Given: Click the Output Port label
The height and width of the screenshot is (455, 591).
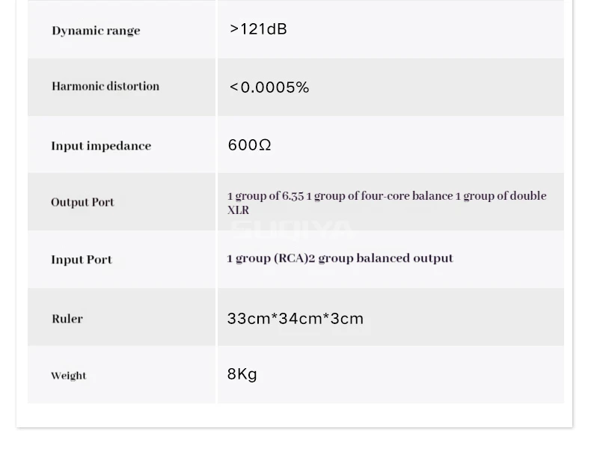Looking at the screenshot, I should [82, 202].
